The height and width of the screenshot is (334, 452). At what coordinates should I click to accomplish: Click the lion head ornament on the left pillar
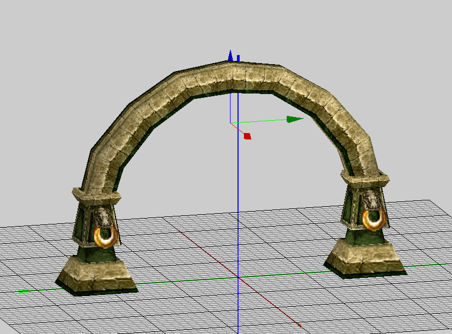pyautogui.click(x=102, y=218)
